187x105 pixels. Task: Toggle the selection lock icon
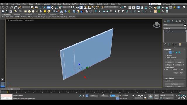[84, 95]
